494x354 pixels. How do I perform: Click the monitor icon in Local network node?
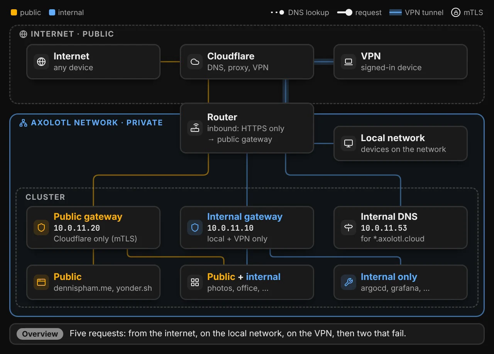click(x=349, y=143)
